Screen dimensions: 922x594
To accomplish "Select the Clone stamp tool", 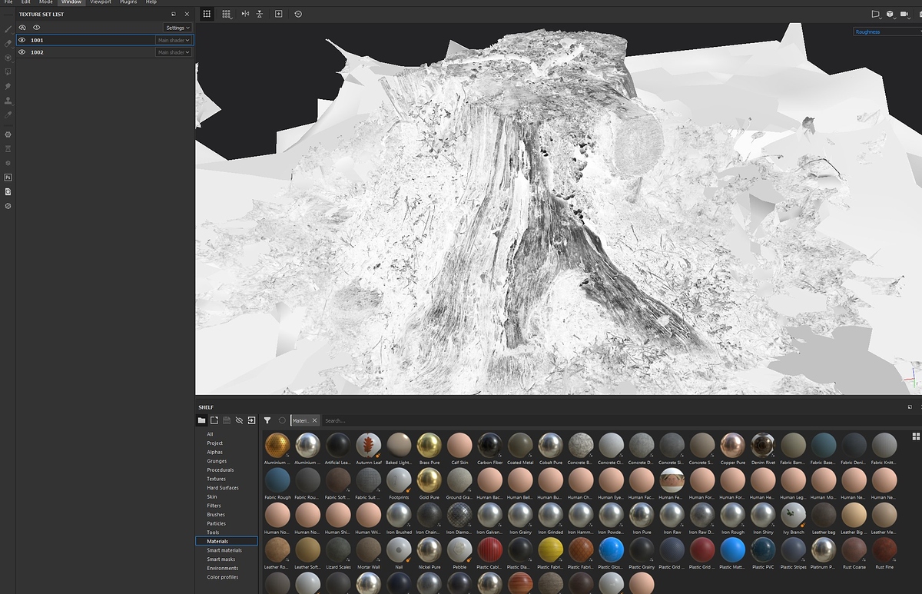I will pos(8,101).
